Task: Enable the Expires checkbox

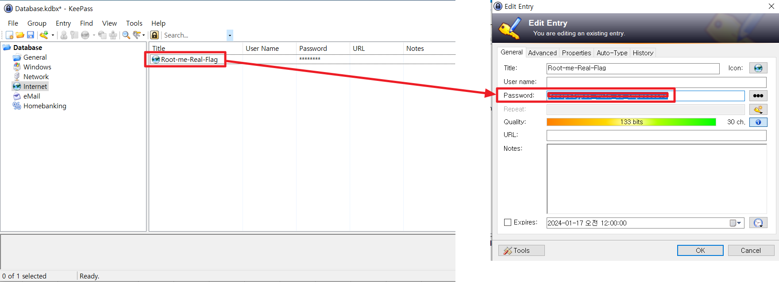Action: [x=508, y=222]
